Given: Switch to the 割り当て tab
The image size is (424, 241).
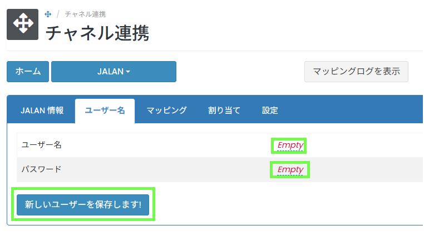Looking at the screenshot, I should pos(224,110).
